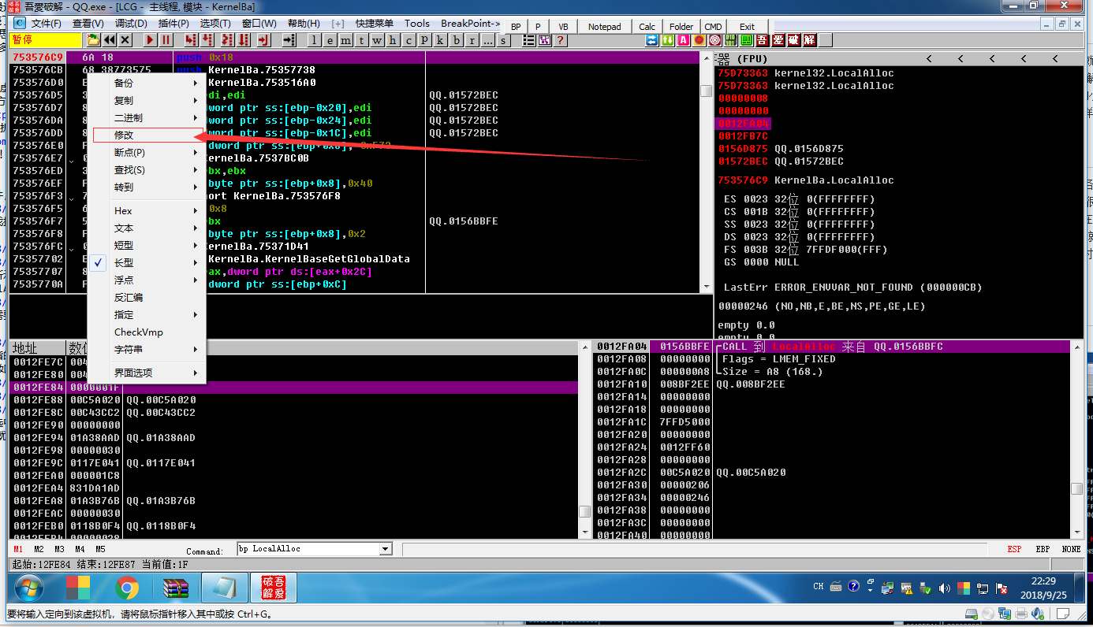Open Memory map with the 'm' button
The width and height of the screenshot is (1093, 627).
point(345,40)
